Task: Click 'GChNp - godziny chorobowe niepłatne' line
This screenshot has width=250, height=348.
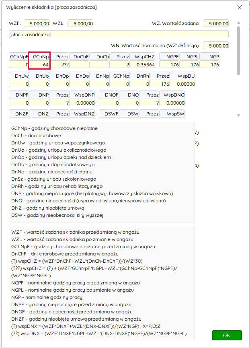Action: pyautogui.click(x=55, y=128)
